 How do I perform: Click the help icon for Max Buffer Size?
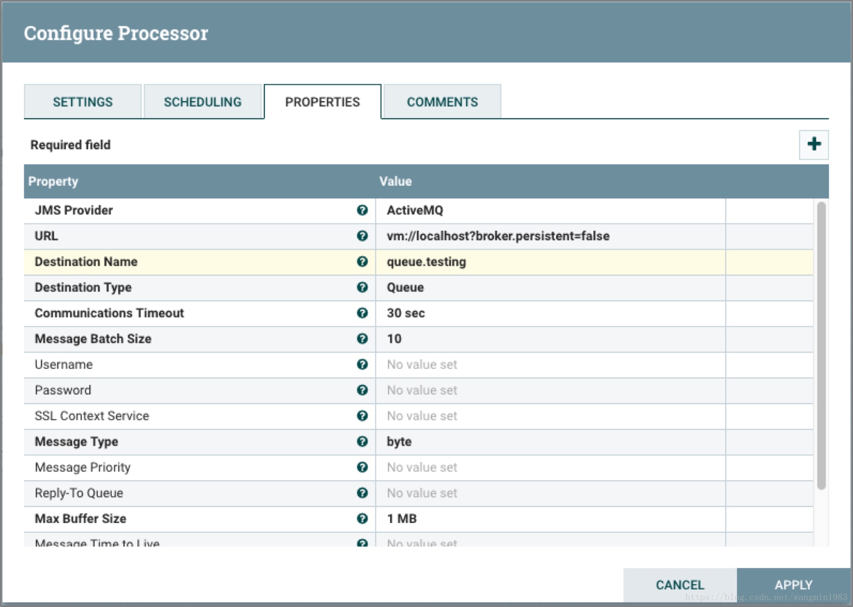pyautogui.click(x=362, y=518)
